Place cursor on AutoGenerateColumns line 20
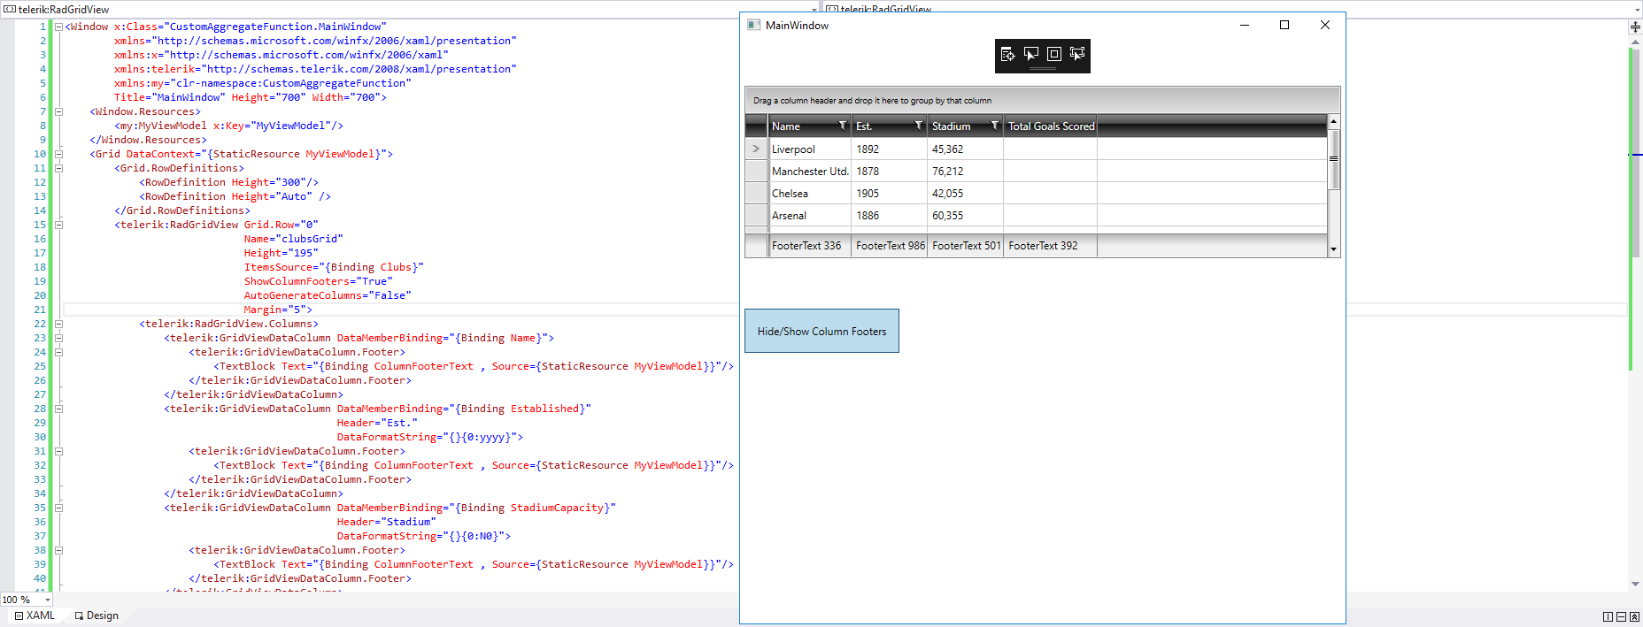The image size is (1643, 627). [x=328, y=295]
